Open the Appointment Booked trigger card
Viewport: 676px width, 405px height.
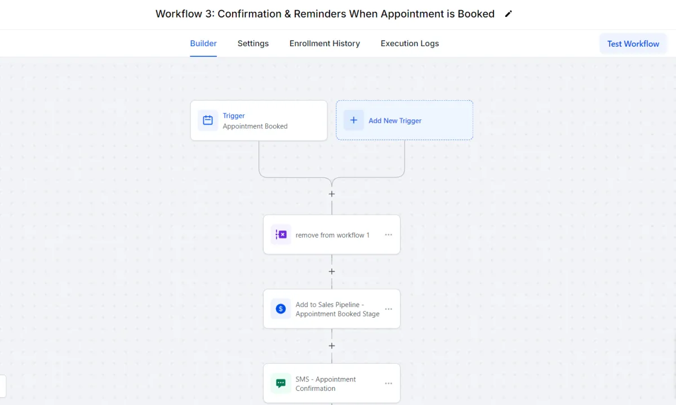[259, 121]
